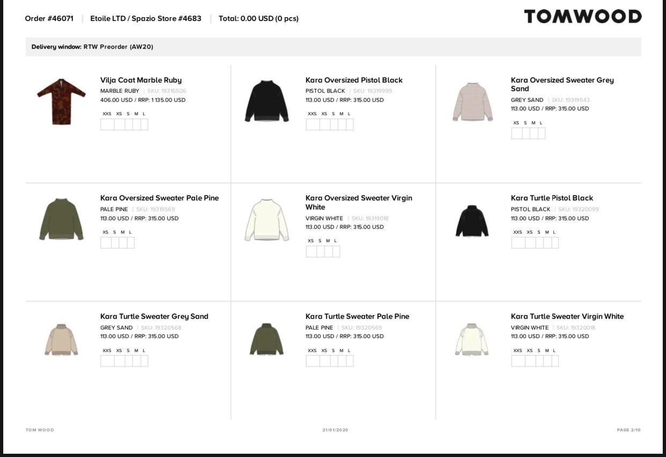
Task: Click the Kara Turtle Pistol Black image
Action: 472,221
